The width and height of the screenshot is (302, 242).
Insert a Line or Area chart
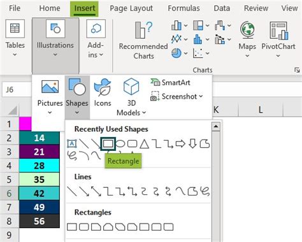[176, 39]
